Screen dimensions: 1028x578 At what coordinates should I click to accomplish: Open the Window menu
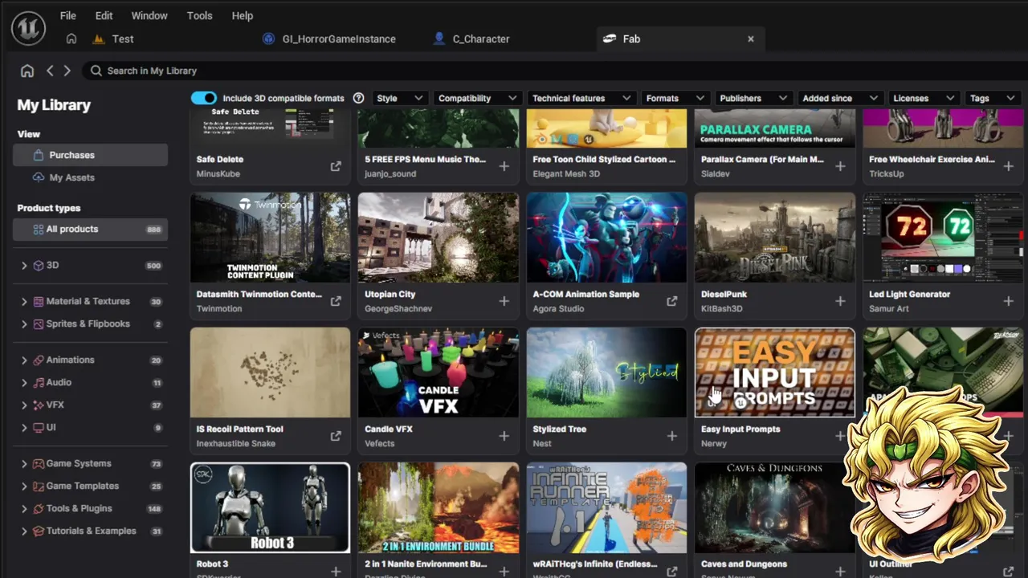[x=149, y=15]
